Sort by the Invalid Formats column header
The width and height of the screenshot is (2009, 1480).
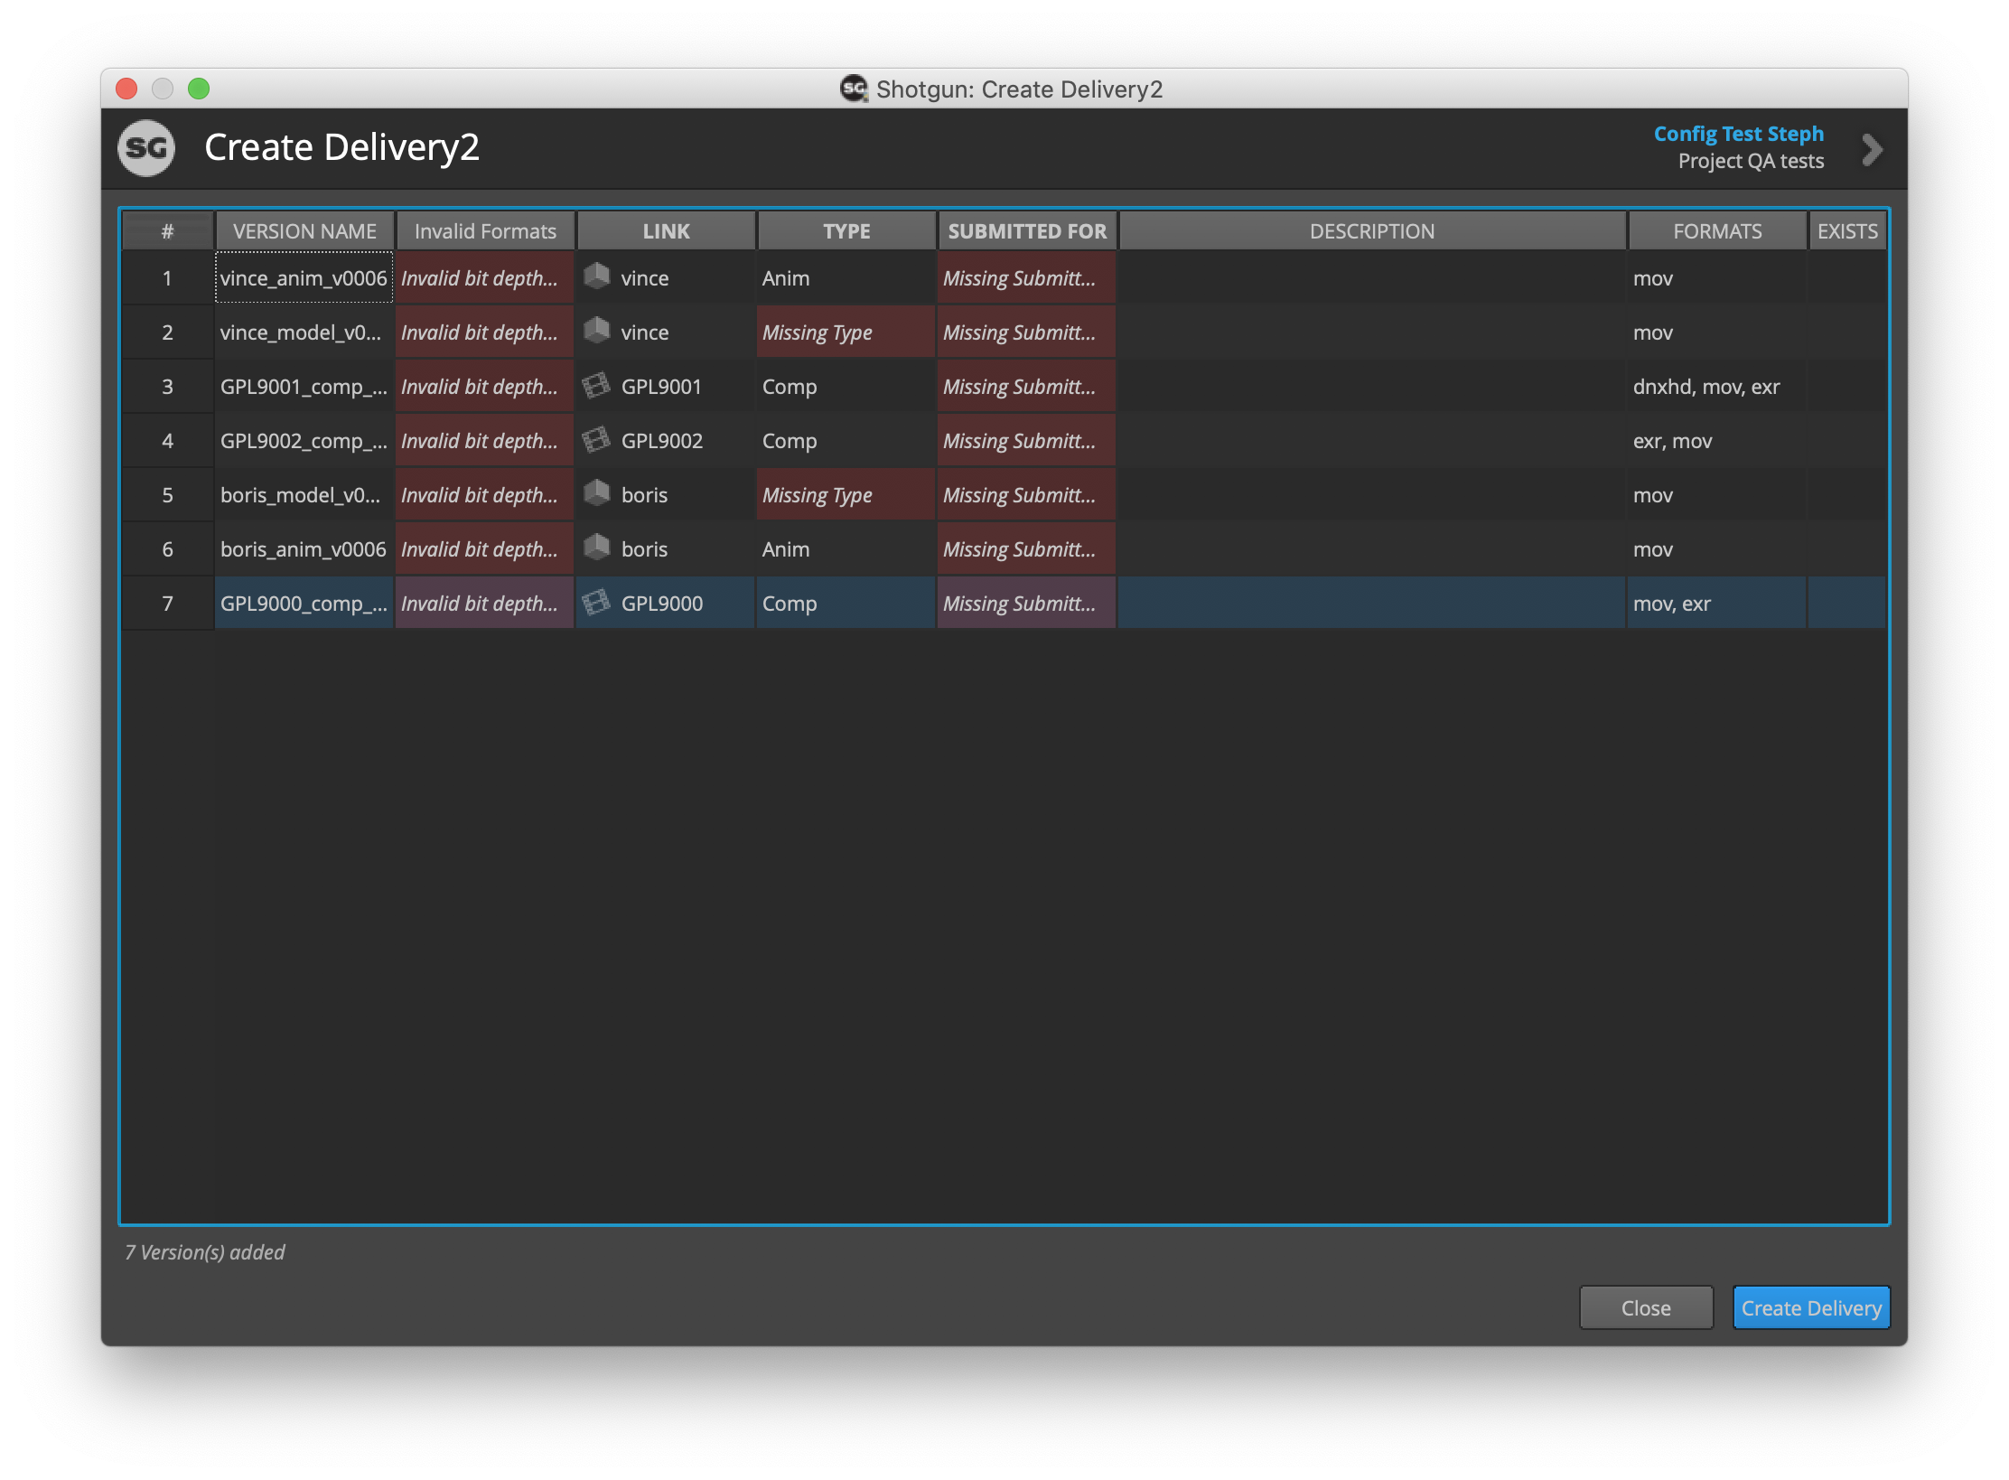tap(485, 231)
